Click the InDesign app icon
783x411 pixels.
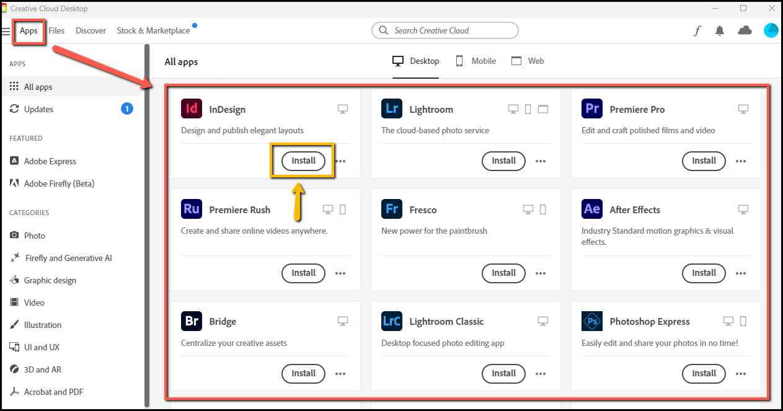[192, 109]
